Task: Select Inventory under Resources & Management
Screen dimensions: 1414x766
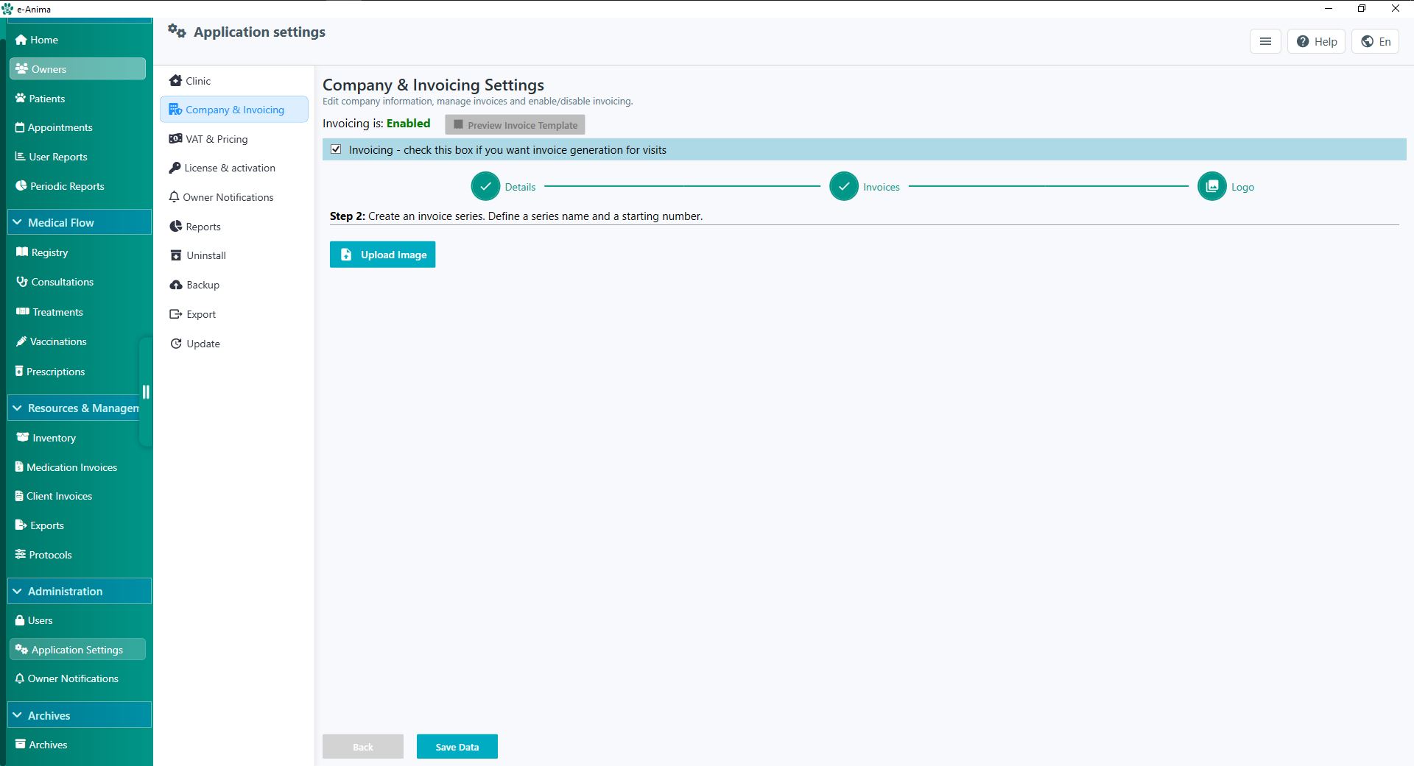Action: pos(53,437)
